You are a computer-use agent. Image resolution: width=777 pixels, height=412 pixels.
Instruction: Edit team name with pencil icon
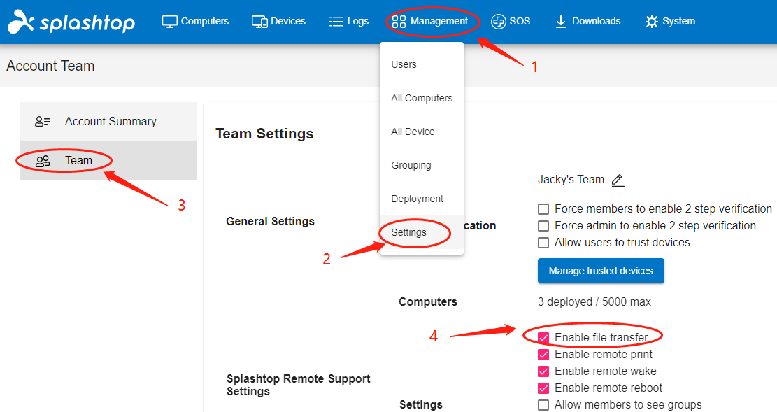618,180
